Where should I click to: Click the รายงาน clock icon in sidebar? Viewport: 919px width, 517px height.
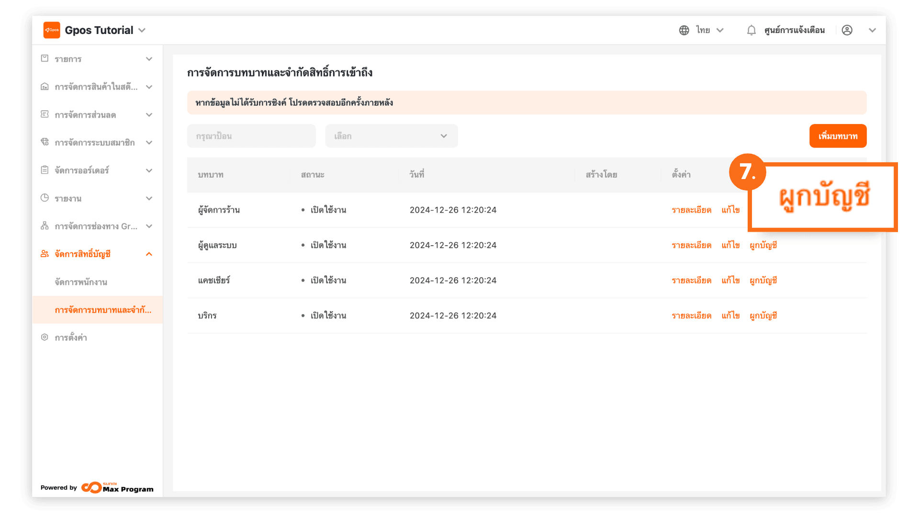tap(45, 198)
